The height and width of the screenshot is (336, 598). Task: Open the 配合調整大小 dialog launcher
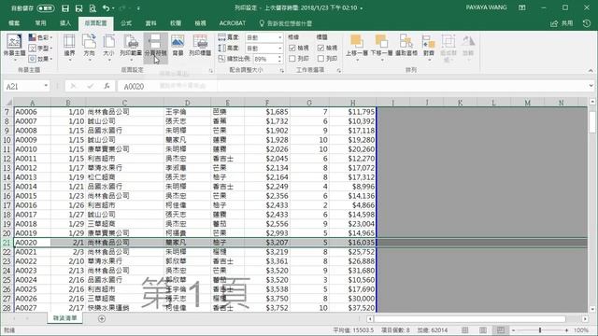tap(282, 71)
